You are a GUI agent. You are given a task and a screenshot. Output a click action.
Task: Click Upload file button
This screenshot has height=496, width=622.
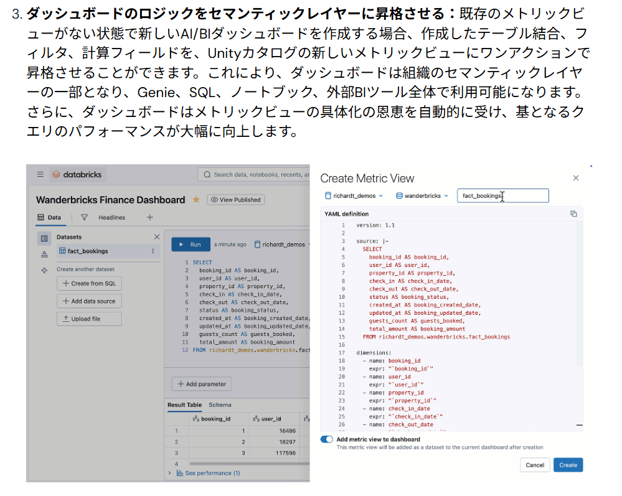(x=89, y=319)
